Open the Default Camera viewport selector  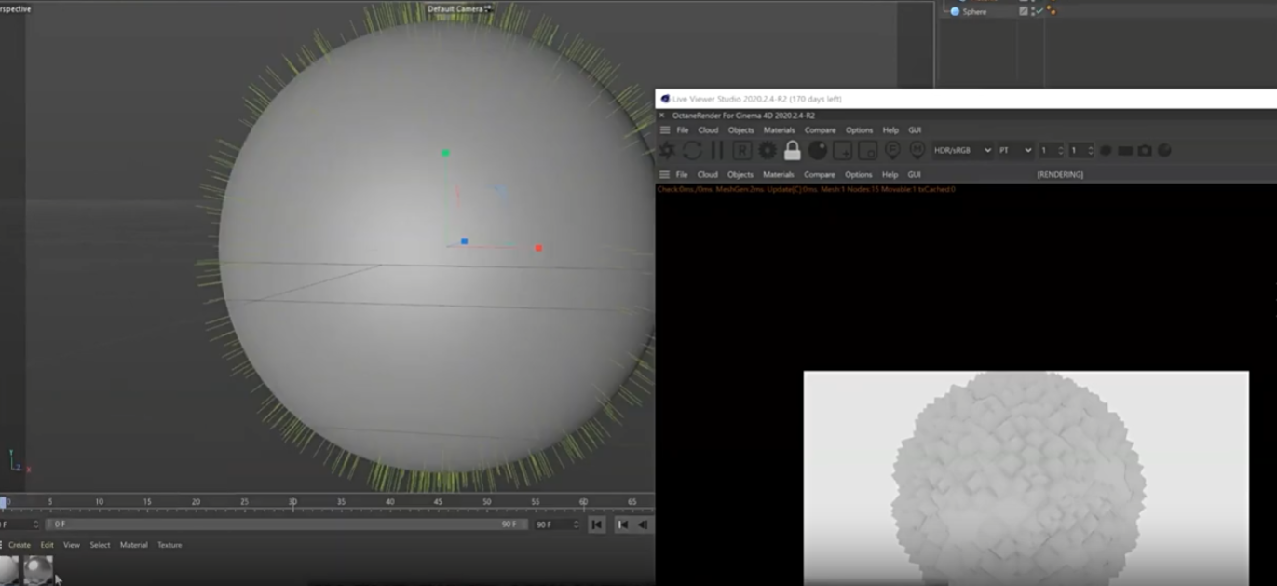458,8
